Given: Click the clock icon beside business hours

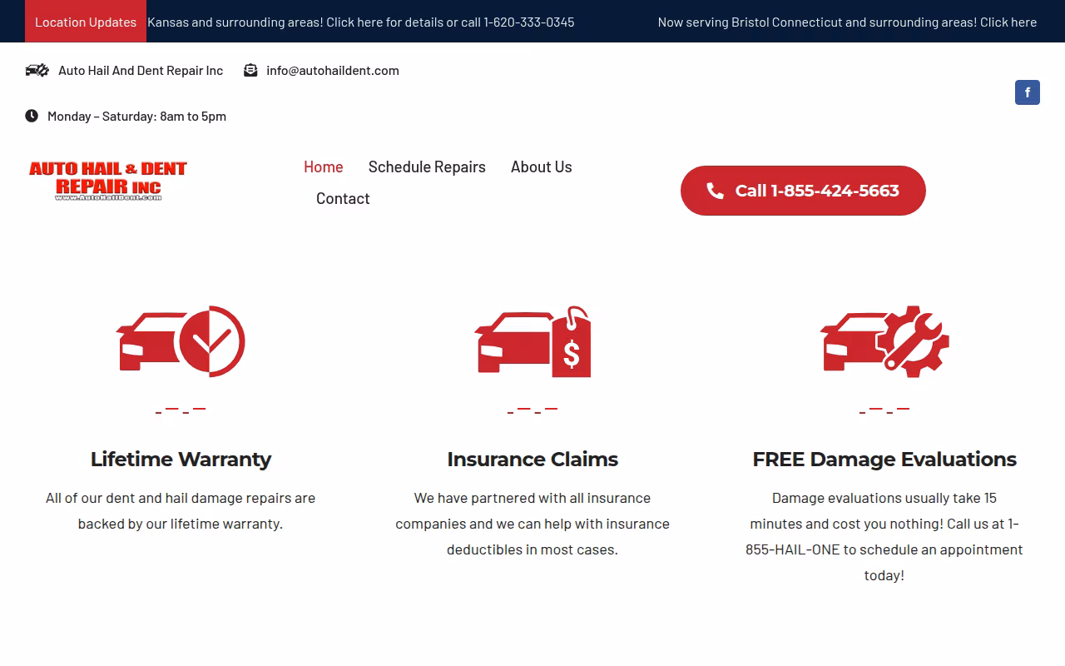Looking at the screenshot, I should click(x=32, y=116).
